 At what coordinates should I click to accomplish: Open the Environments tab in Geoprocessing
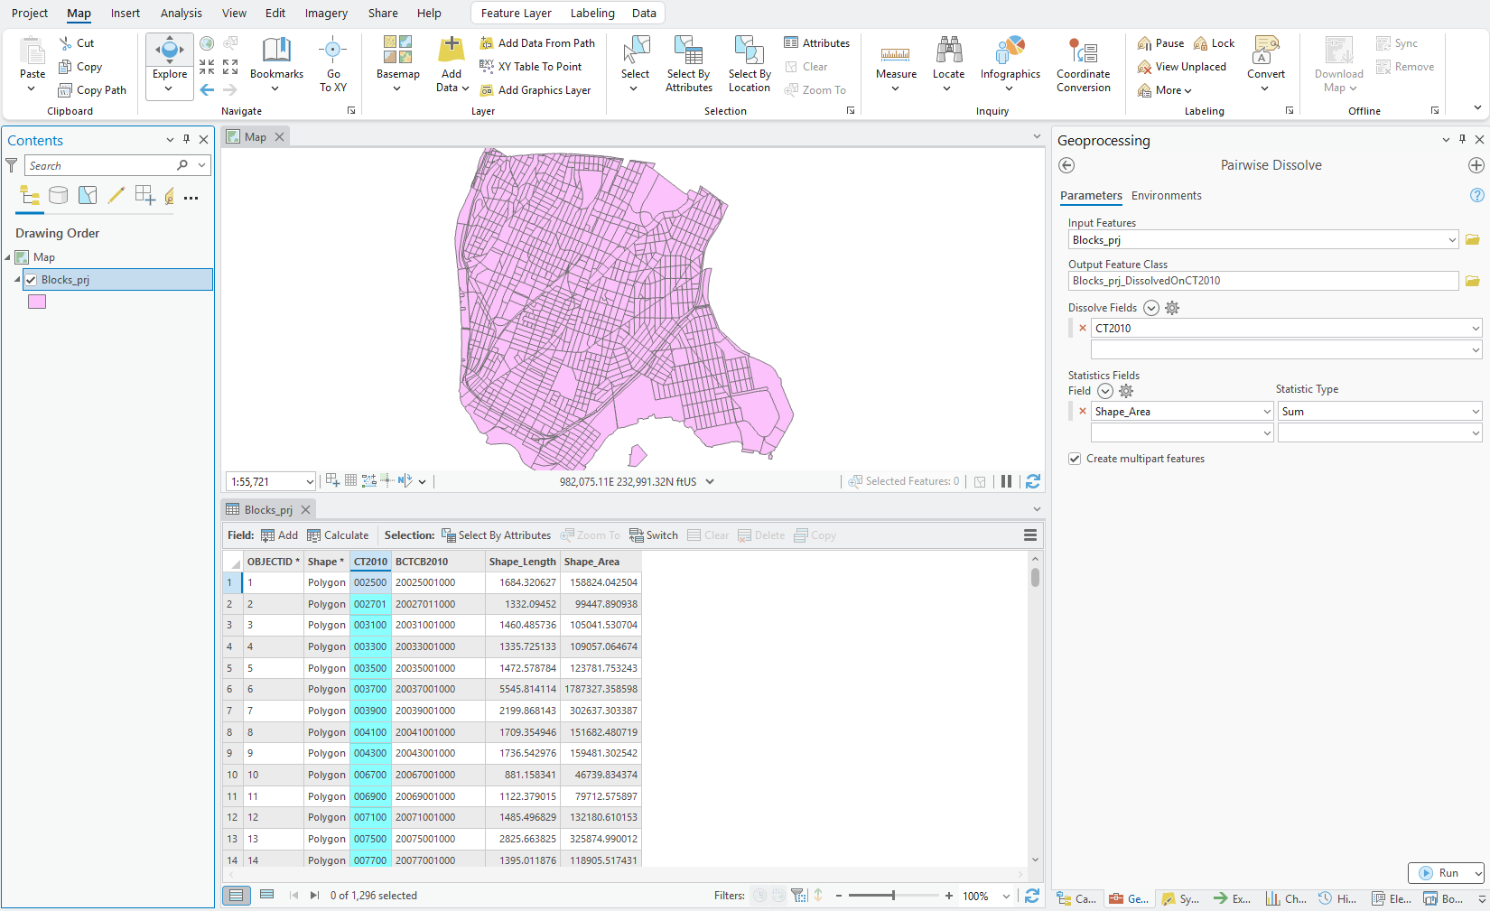(1166, 195)
